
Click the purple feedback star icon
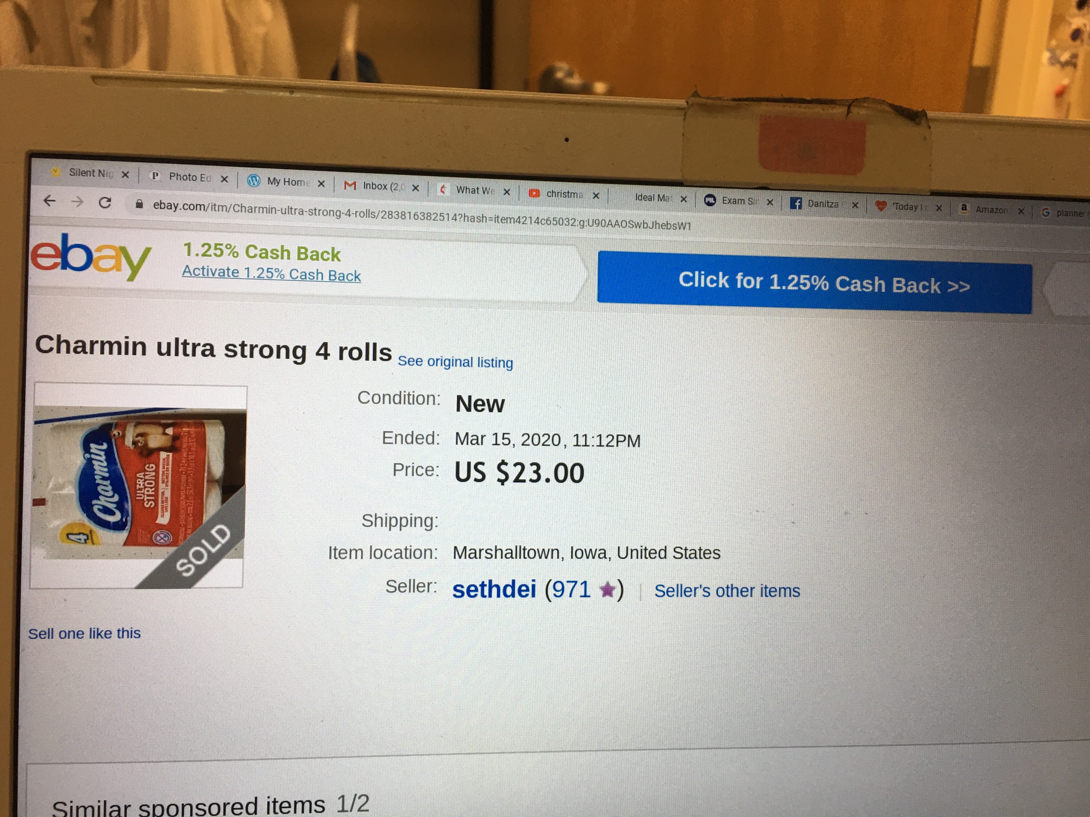[x=607, y=590]
